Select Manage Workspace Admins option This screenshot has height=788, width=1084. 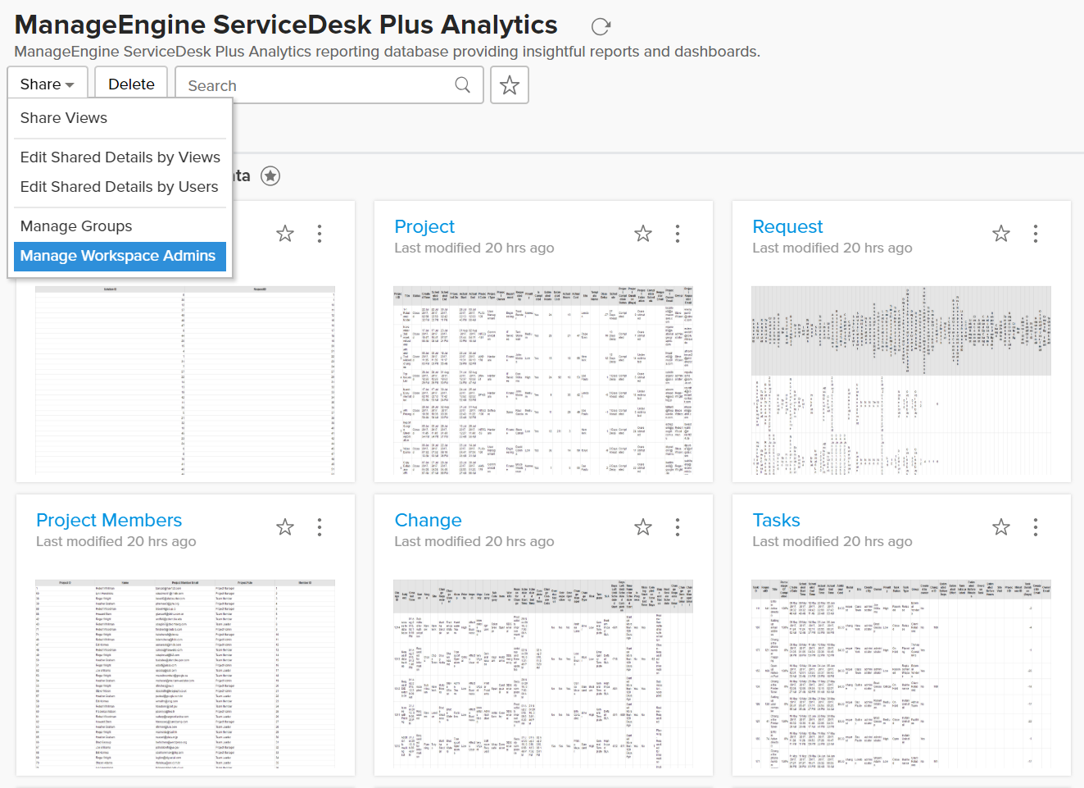[120, 256]
